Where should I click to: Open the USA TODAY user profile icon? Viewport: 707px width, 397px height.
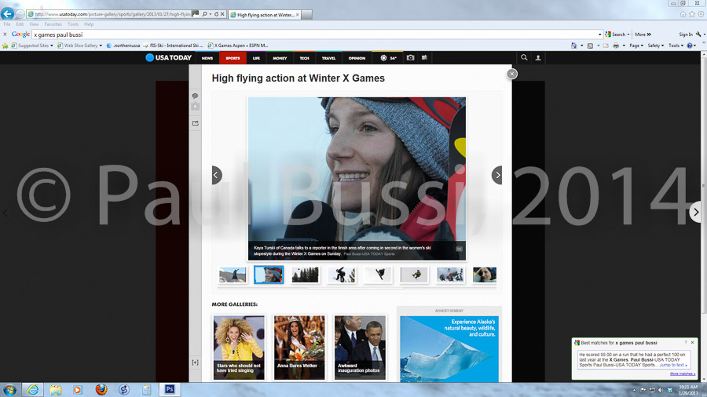point(538,57)
